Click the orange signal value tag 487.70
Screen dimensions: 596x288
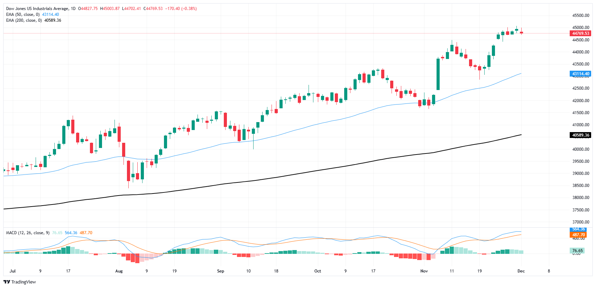pyautogui.click(x=578, y=235)
